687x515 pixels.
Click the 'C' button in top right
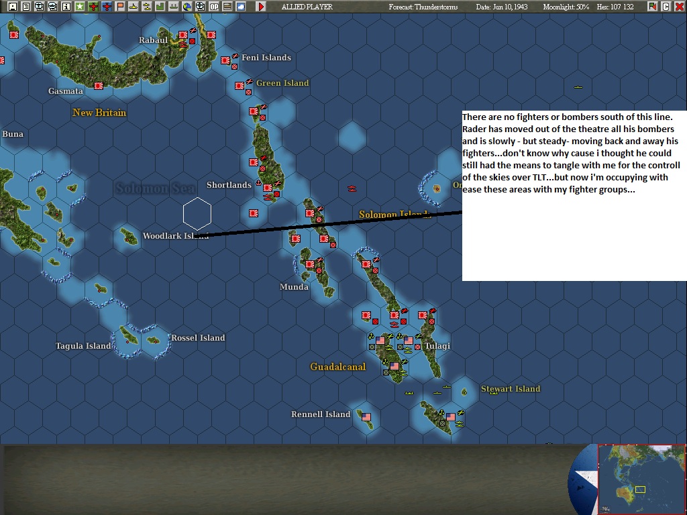666,7
